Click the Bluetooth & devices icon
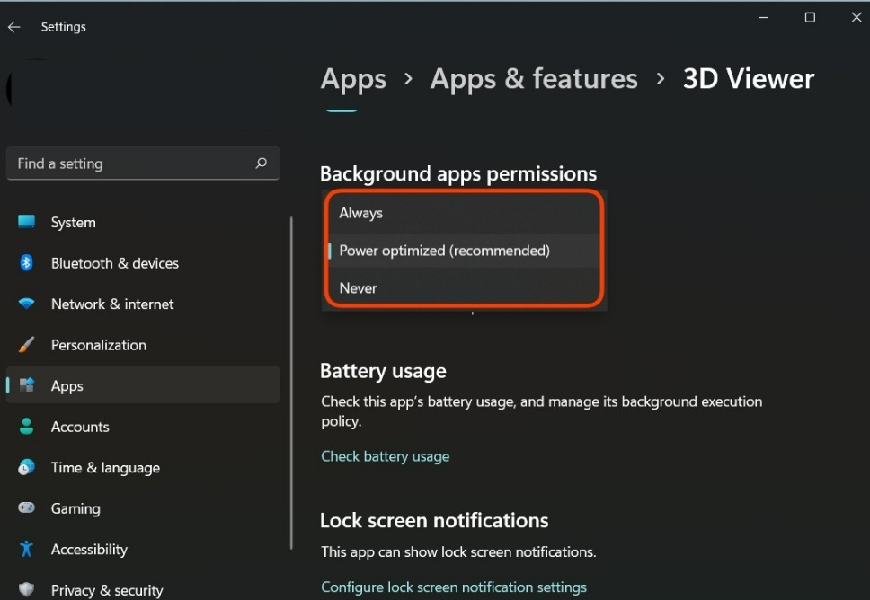Image resolution: width=870 pixels, height=600 pixels. click(x=27, y=263)
